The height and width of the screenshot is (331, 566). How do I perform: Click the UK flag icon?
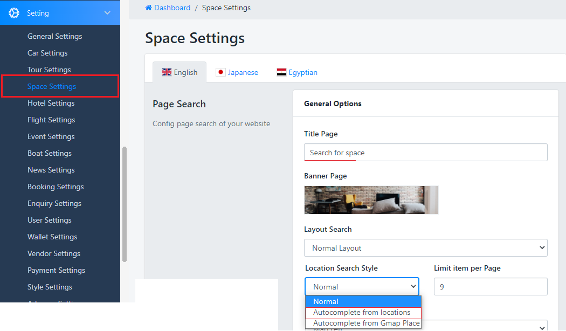click(167, 72)
